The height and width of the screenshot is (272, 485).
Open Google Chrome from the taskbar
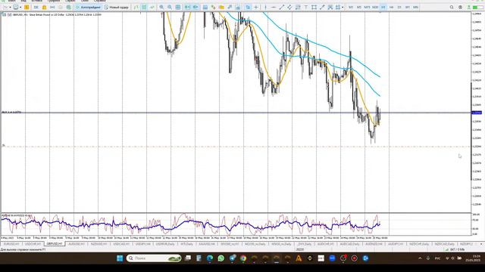(243, 258)
